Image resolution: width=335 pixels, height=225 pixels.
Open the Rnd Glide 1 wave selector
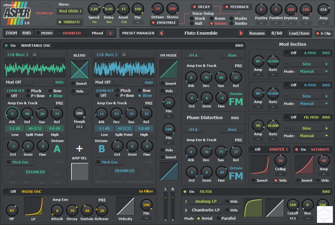point(70,11)
